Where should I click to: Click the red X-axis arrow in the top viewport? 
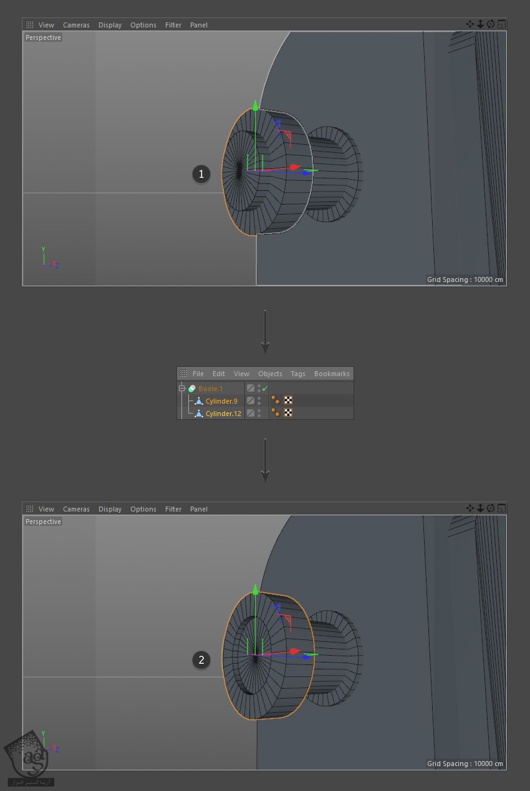coord(295,167)
